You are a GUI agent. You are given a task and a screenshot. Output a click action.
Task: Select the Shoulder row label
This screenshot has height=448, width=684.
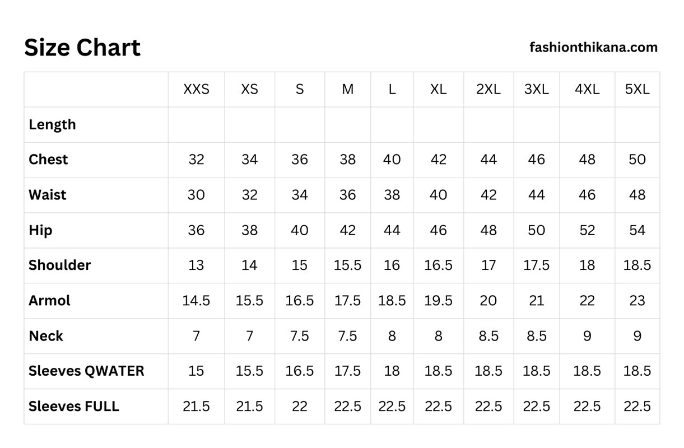pyautogui.click(x=59, y=265)
